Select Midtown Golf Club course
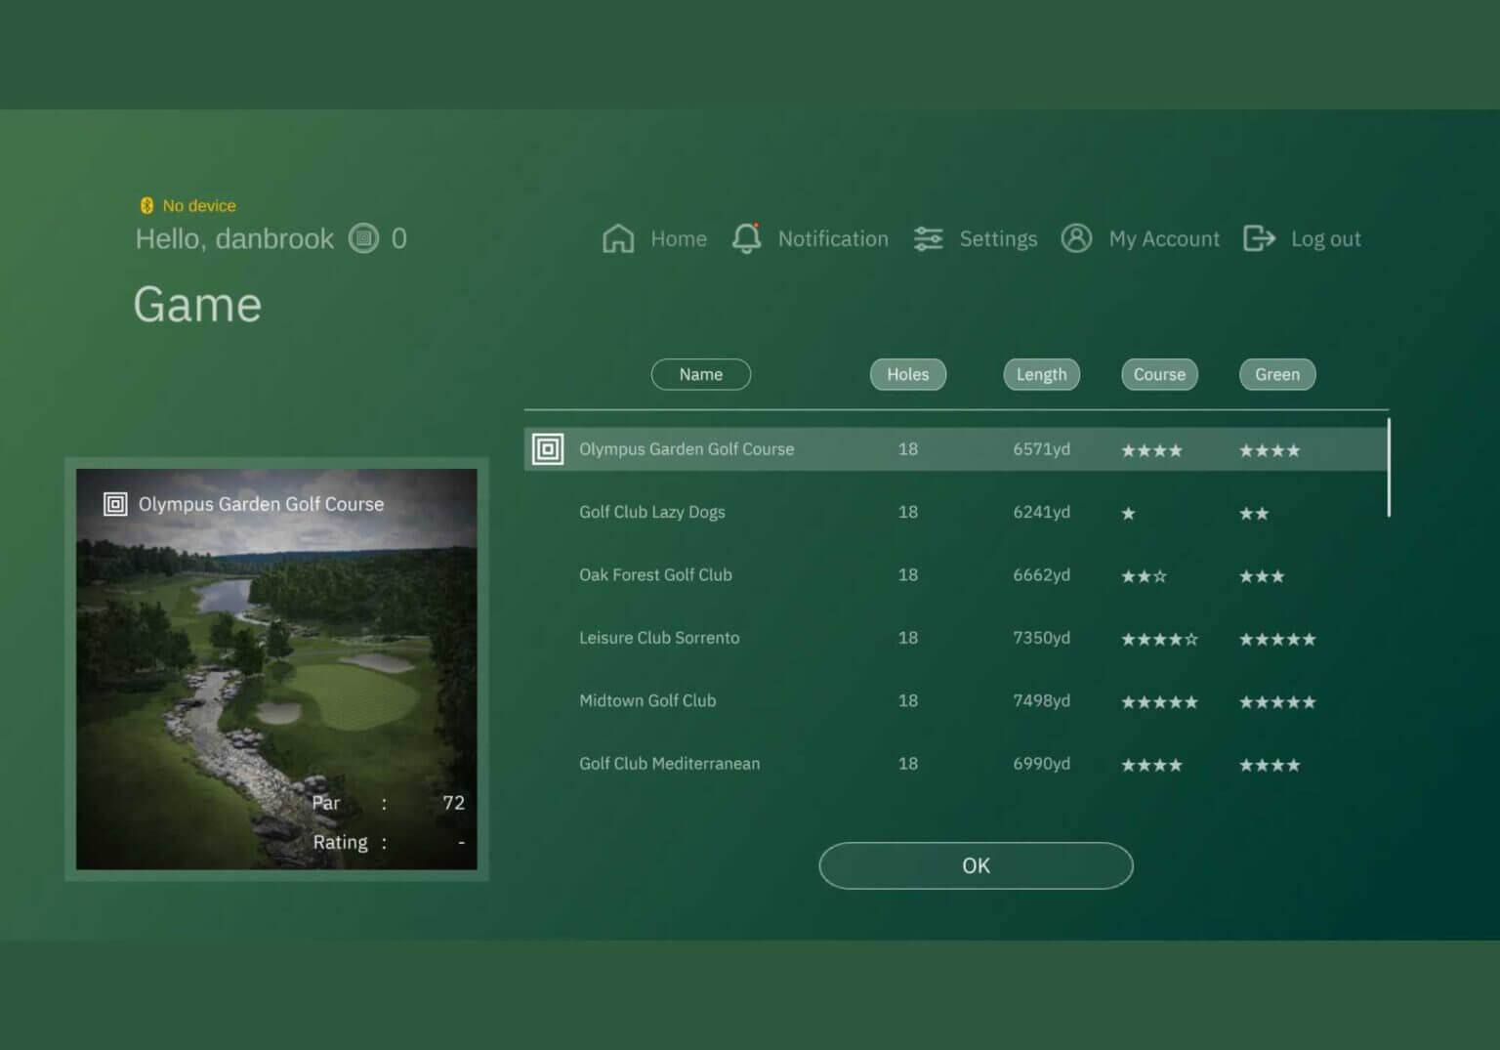Viewport: 1500px width, 1050px height. pos(647,700)
